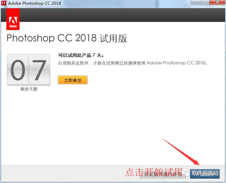This screenshot has height=183, width=226.
Task: Minimize the Adobe Photoshop CC 2018 window
Action: point(196,2)
